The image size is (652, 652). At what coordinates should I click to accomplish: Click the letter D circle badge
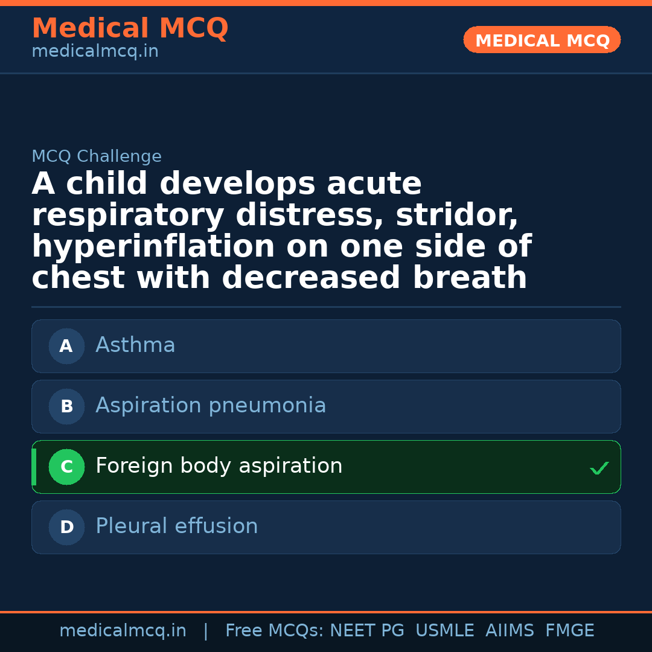[x=66, y=528]
